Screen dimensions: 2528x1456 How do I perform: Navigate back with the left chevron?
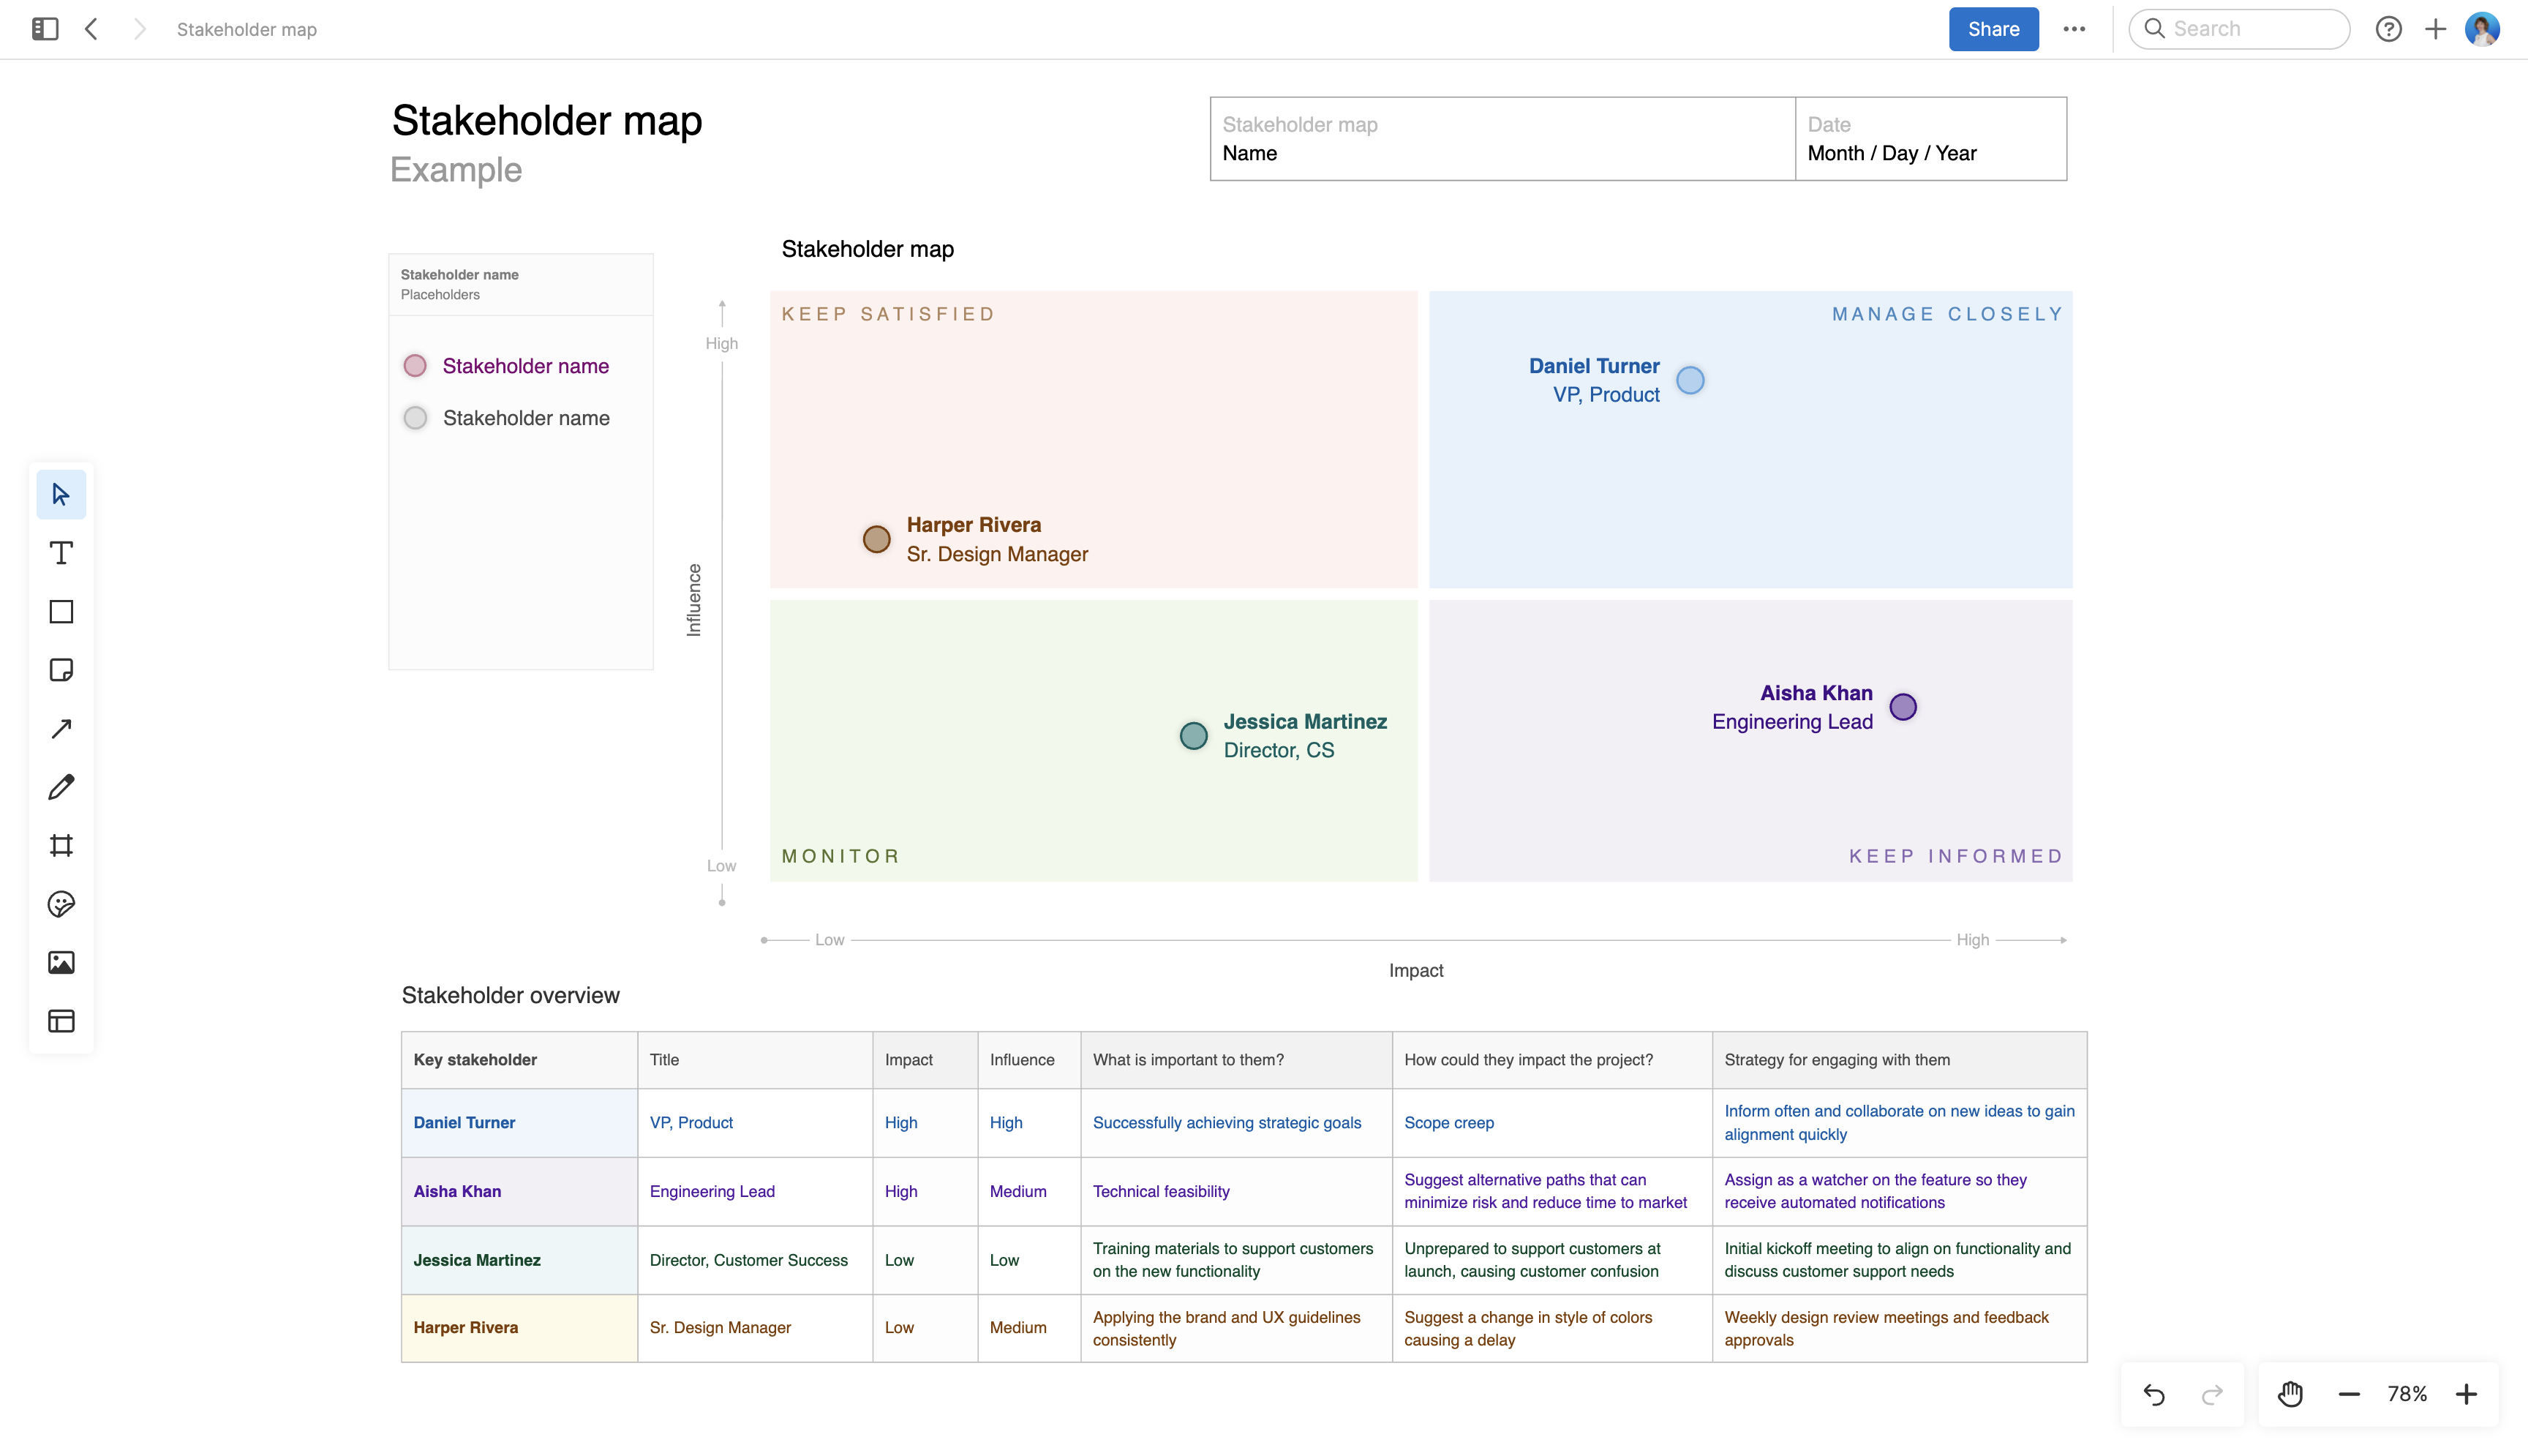coord(92,29)
